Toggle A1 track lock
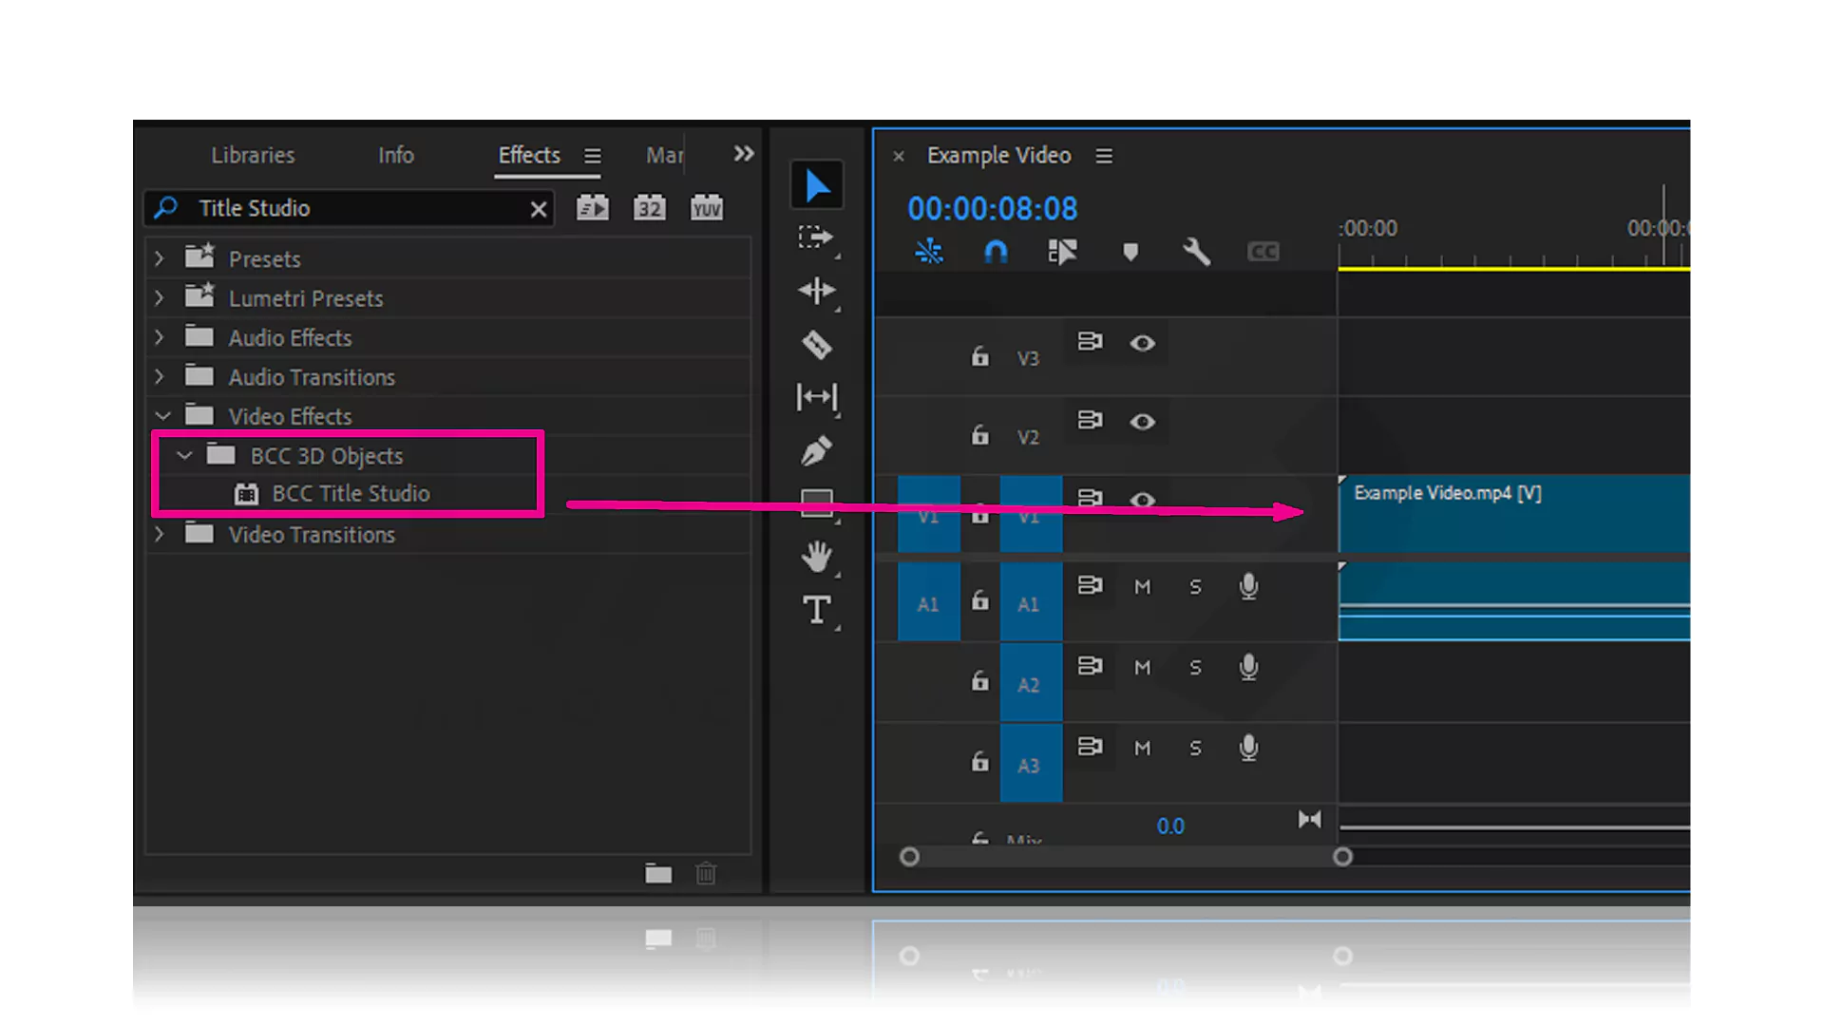 (979, 601)
